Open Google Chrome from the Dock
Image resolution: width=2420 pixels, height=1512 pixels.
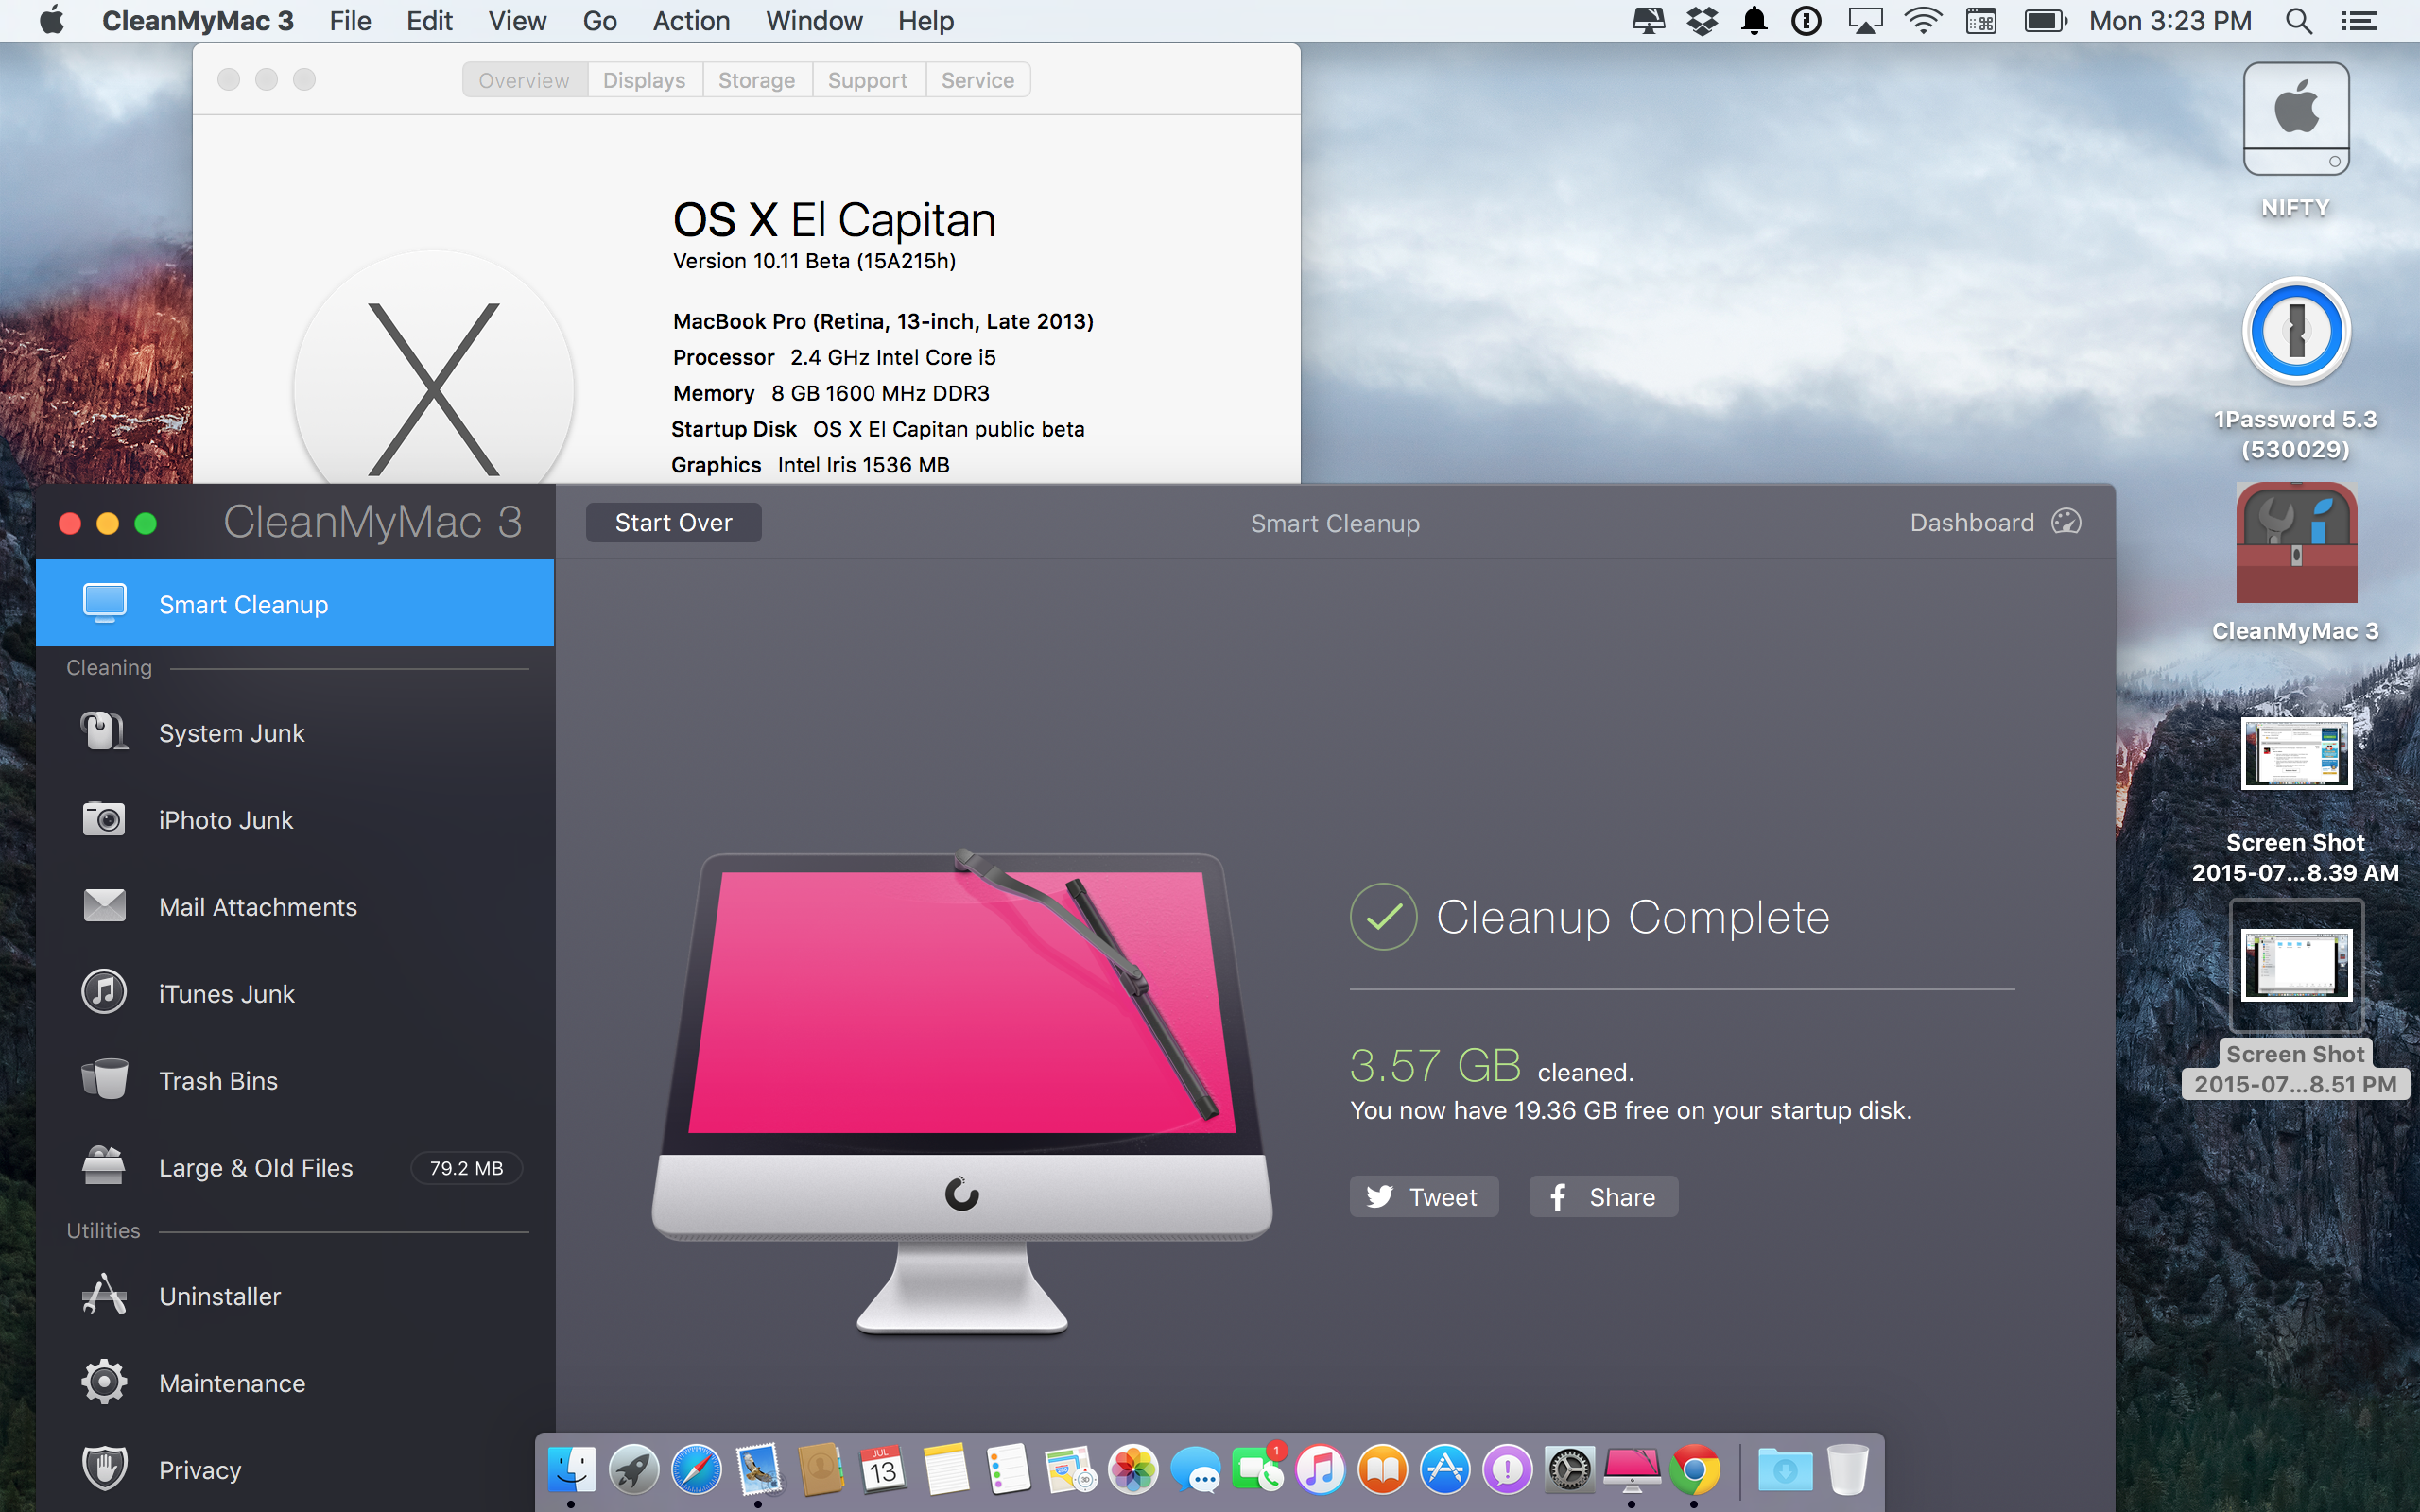(x=1695, y=1469)
